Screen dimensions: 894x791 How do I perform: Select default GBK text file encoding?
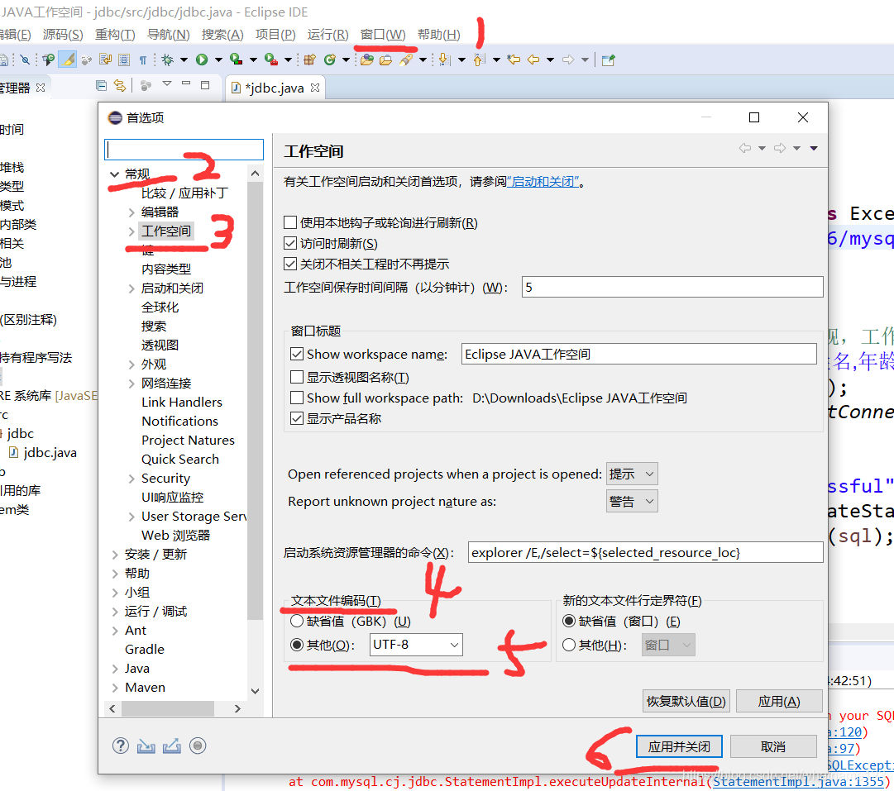297,621
